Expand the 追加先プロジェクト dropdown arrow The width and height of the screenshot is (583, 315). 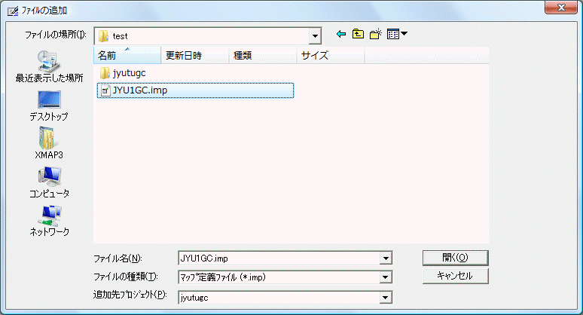pos(386,298)
